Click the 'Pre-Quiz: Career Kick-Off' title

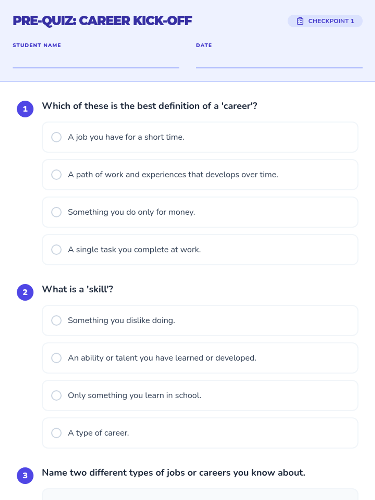click(x=102, y=21)
